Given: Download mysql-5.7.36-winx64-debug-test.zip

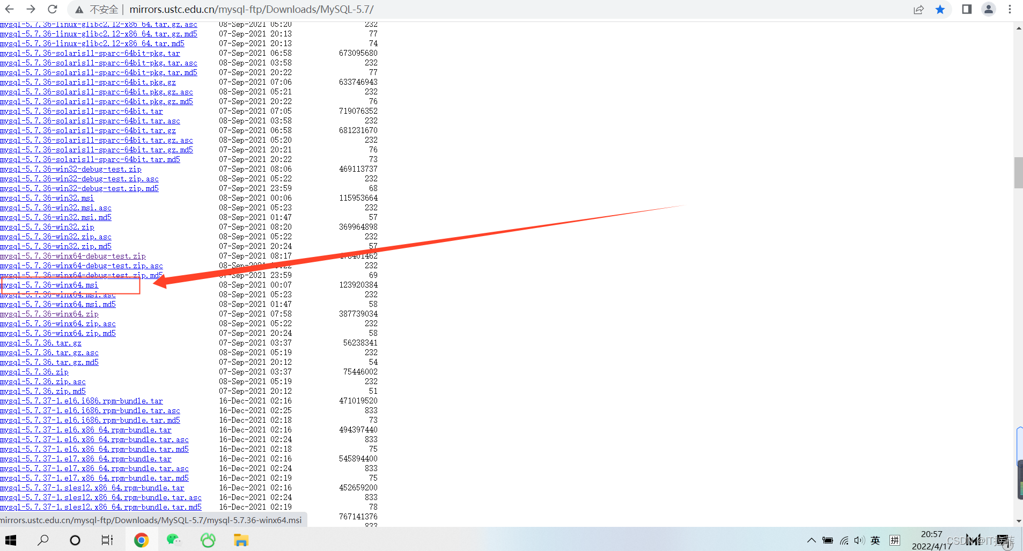Looking at the screenshot, I should tap(73, 256).
